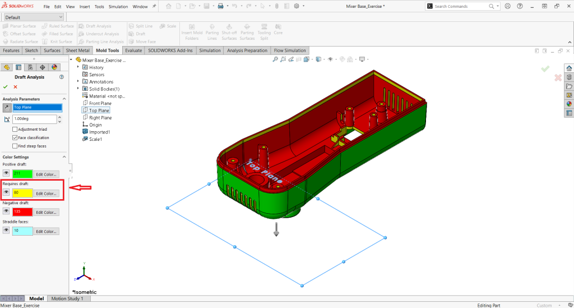Open the Insert menu
The image size is (574, 308).
pos(85,7)
